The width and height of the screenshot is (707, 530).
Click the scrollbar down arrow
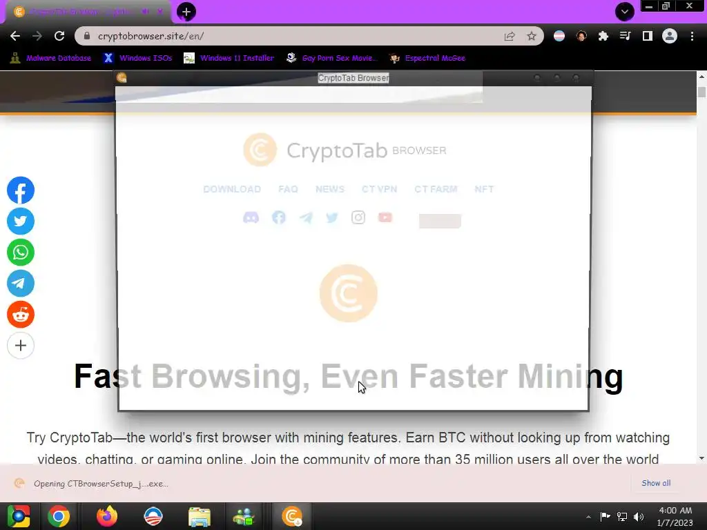point(701,458)
